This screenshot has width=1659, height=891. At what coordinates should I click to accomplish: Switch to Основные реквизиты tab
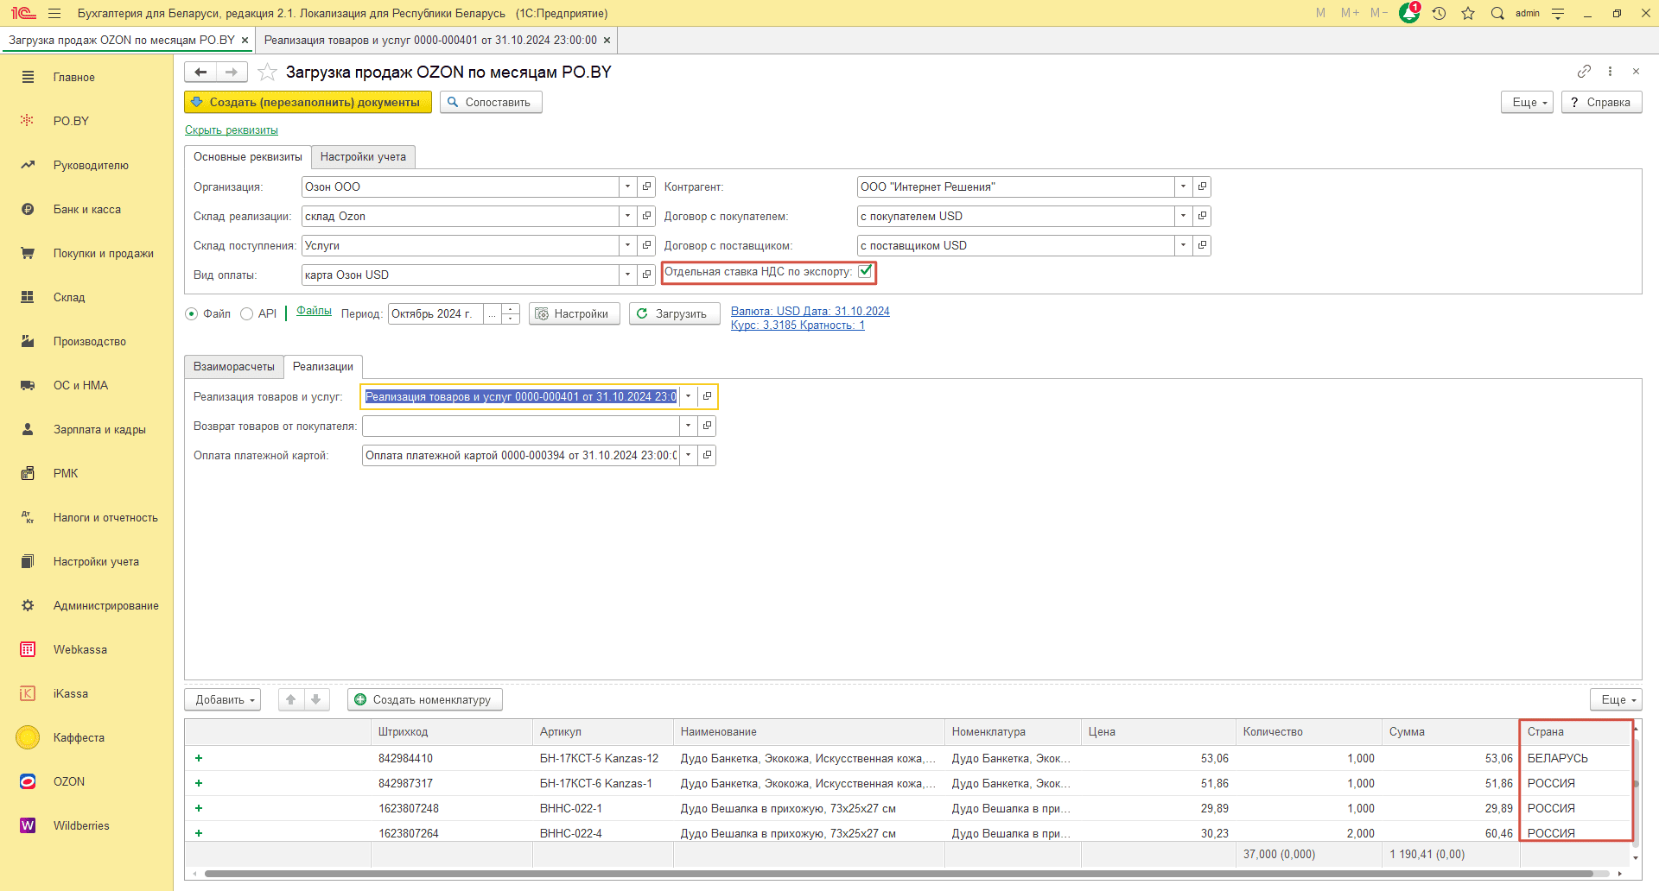point(248,156)
